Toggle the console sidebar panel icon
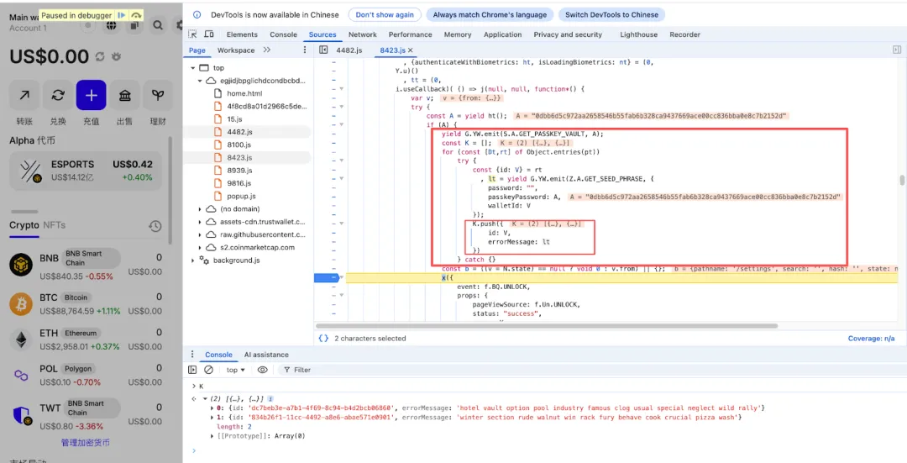Screen dimensions: 907x463 pyautogui.click(x=192, y=370)
